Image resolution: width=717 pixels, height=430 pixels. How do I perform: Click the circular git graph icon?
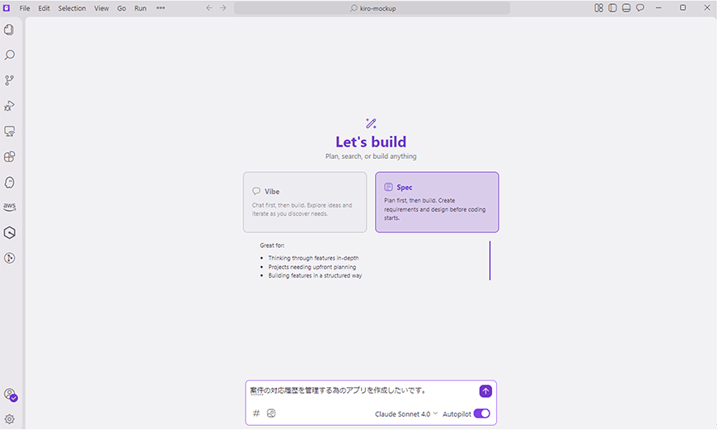point(9,258)
